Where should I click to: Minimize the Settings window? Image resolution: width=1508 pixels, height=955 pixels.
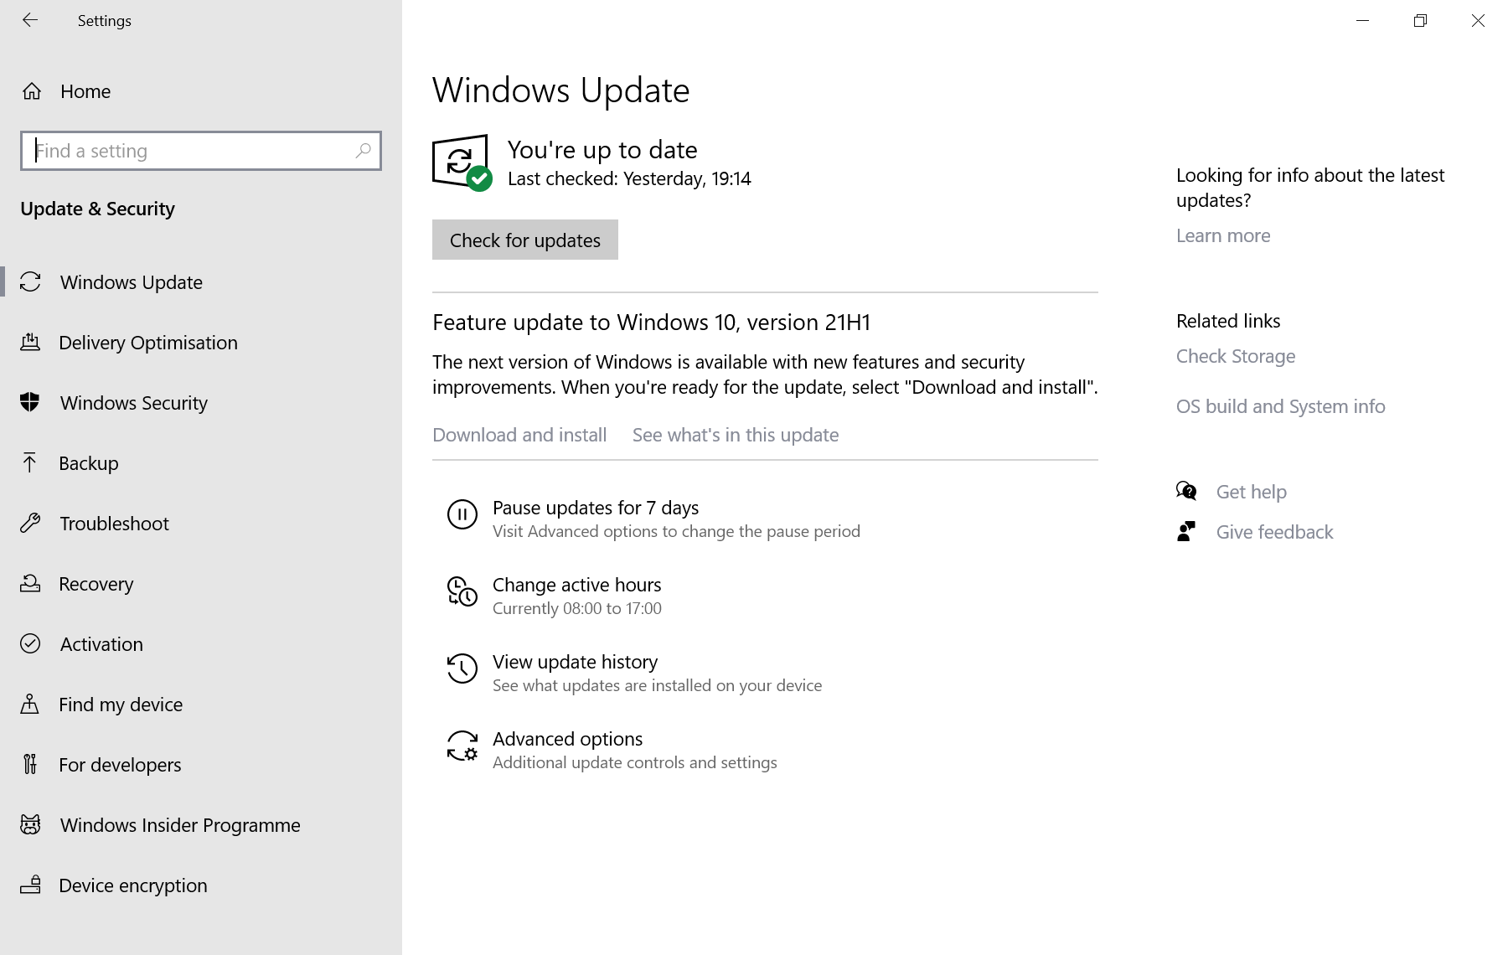click(1362, 20)
